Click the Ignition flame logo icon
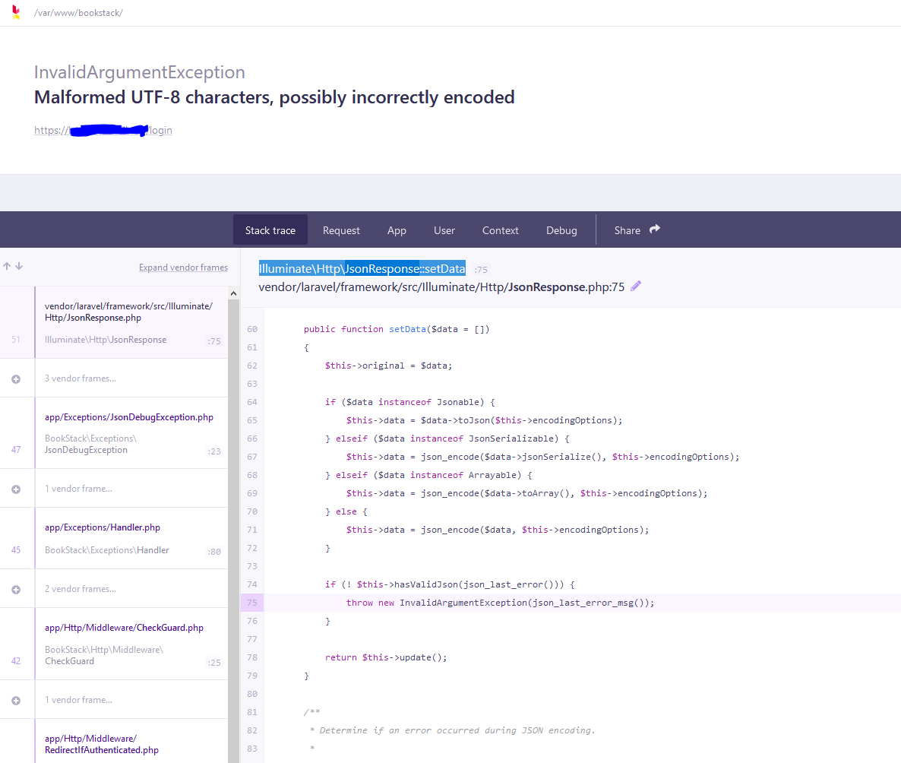This screenshot has width=901, height=763. click(x=15, y=12)
